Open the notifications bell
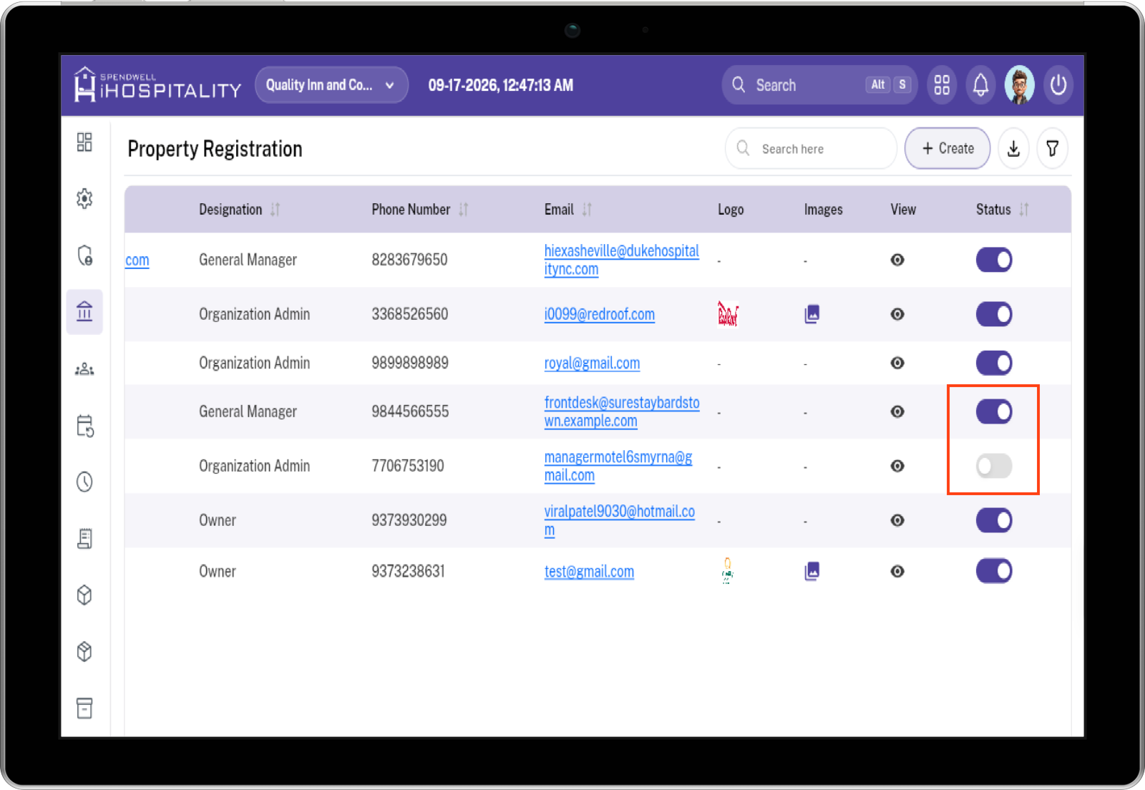Viewport: 1145px width, 790px height. [x=981, y=85]
